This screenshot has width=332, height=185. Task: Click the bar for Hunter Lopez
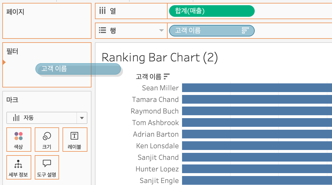tap(257, 169)
